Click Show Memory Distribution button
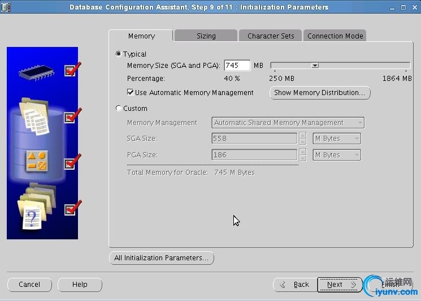 [320, 93]
